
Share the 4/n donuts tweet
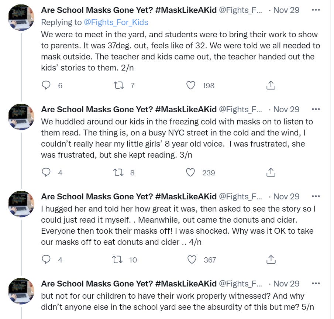pos(271,260)
